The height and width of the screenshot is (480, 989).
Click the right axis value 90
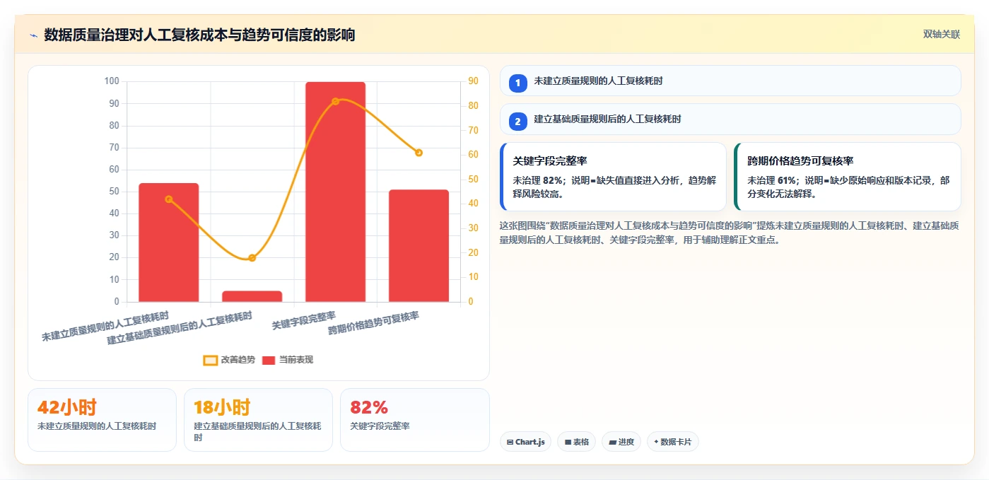point(473,81)
